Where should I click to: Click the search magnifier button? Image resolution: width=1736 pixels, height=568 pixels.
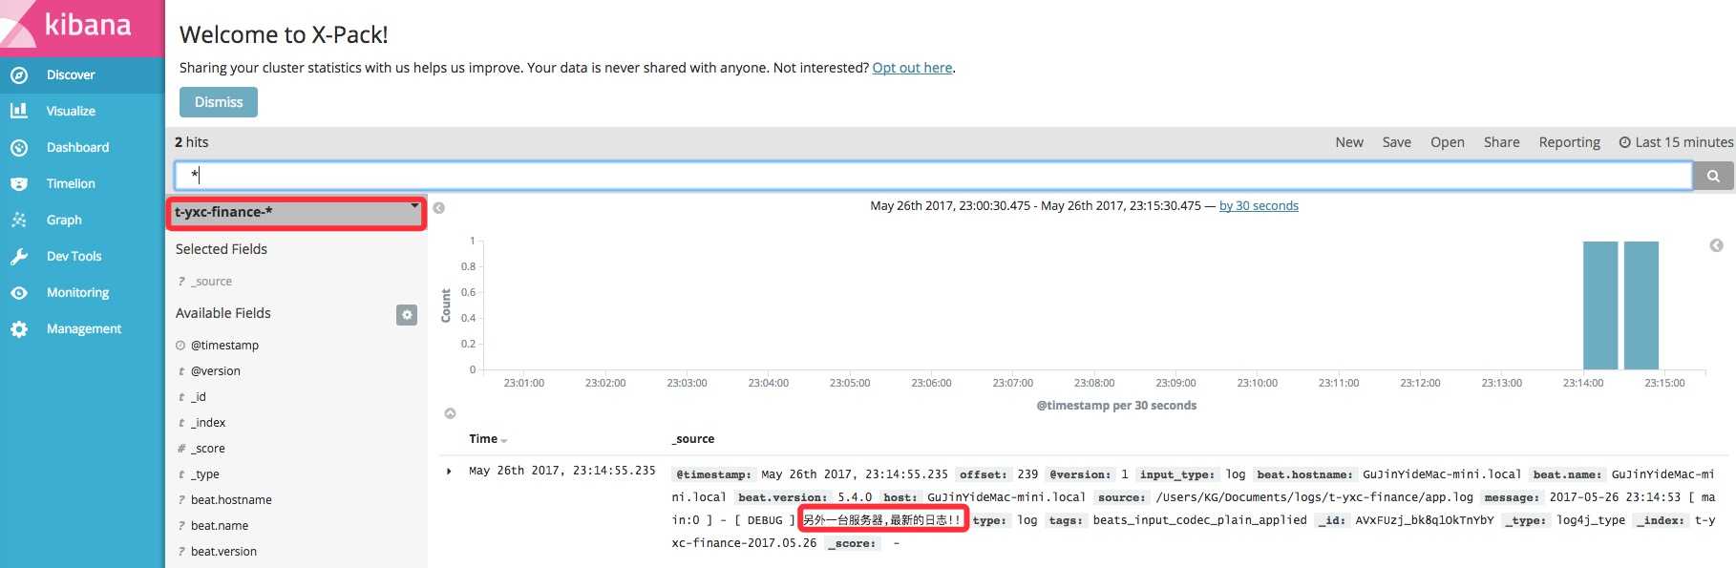click(1713, 176)
